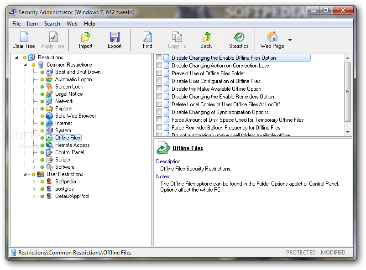Click the PROTECTED status bar indicator
This screenshot has width=366, height=270.
click(x=301, y=253)
